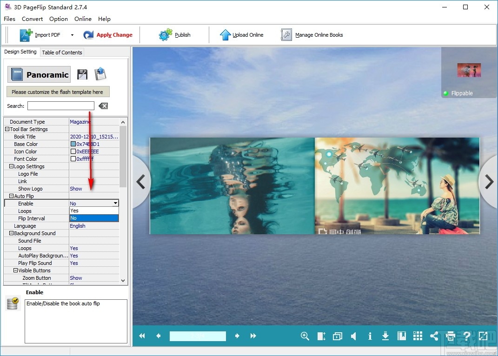498x356 pixels.
Task: Click the Publish gear icon
Action: [x=165, y=35]
